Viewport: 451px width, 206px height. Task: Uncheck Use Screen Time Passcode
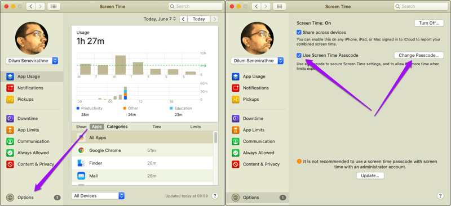[299, 55]
